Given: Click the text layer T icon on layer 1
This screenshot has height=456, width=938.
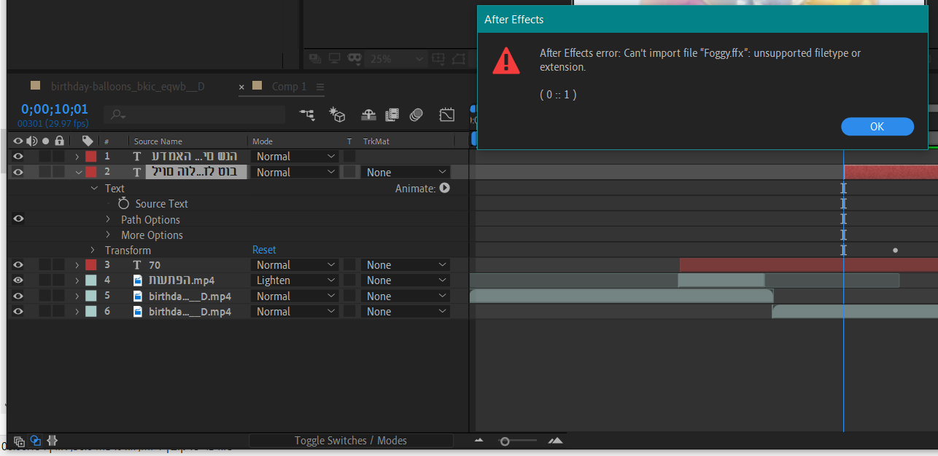Looking at the screenshot, I should pos(137,157).
